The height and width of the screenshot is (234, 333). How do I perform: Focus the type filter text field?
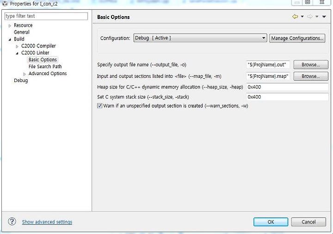[46, 16]
